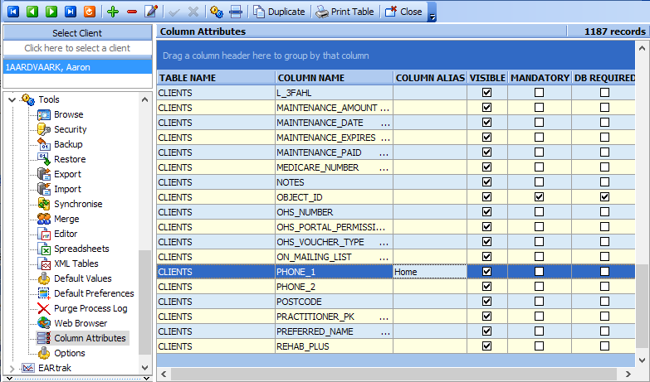Screen dimensions: 650x382
Task: Click the green plus add record icon
Action: coord(113,12)
